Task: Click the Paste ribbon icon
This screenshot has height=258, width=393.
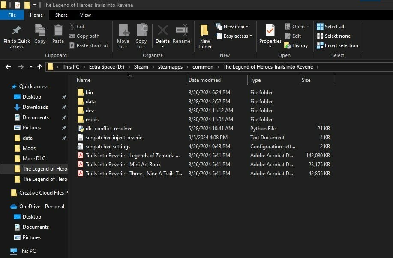Action: click(x=58, y=30)
